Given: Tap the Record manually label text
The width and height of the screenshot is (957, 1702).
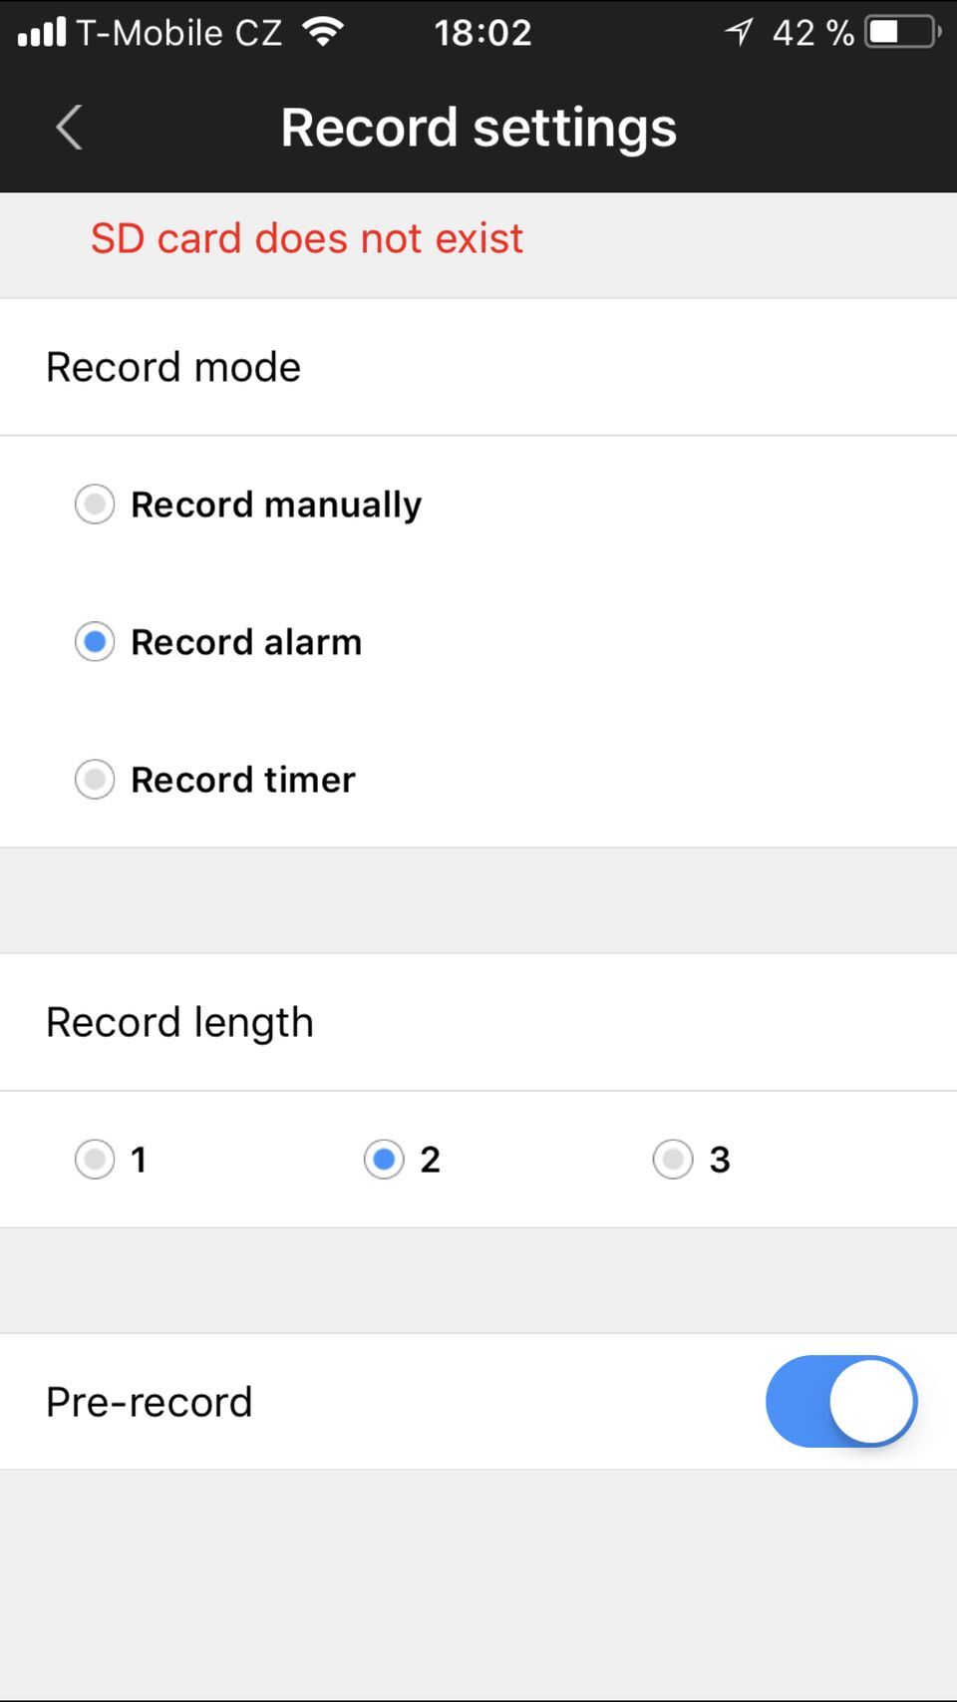Looking at the screenshot, I should [276, 505].
